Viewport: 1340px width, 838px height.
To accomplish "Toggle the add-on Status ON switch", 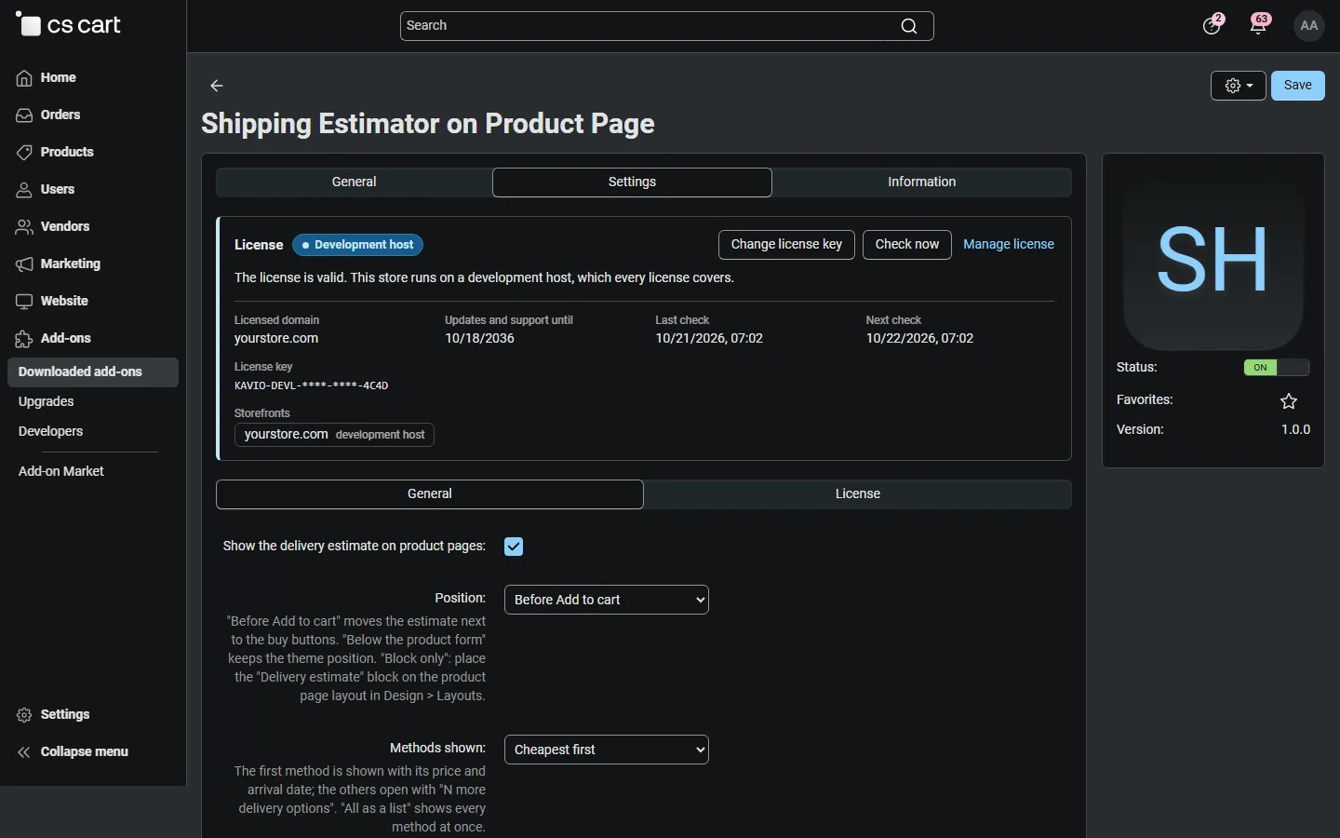I will click(1277, 368).
